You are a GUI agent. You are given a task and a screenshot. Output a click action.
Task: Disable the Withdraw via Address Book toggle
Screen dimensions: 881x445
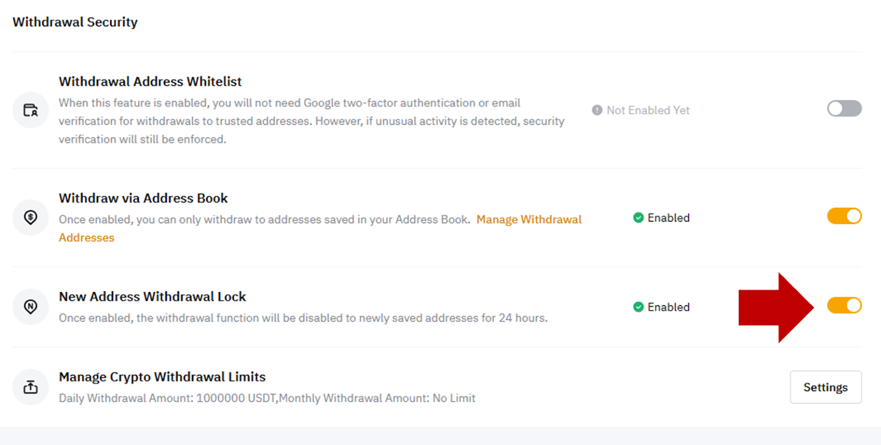844,216
